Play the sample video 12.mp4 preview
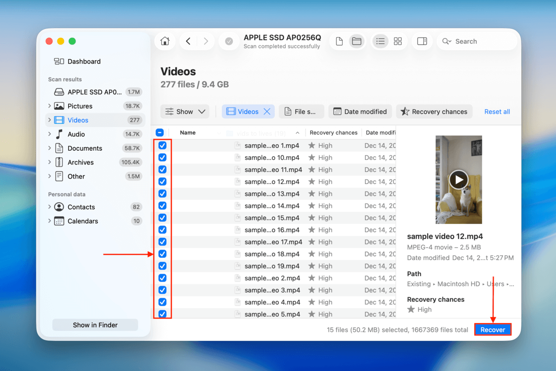The height and width of the screenshot is (371, 556). (x=458, y=180)
